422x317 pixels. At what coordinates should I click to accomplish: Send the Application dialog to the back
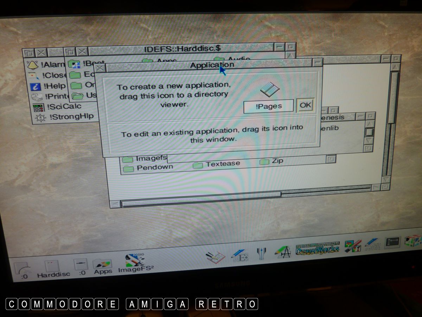317,63
